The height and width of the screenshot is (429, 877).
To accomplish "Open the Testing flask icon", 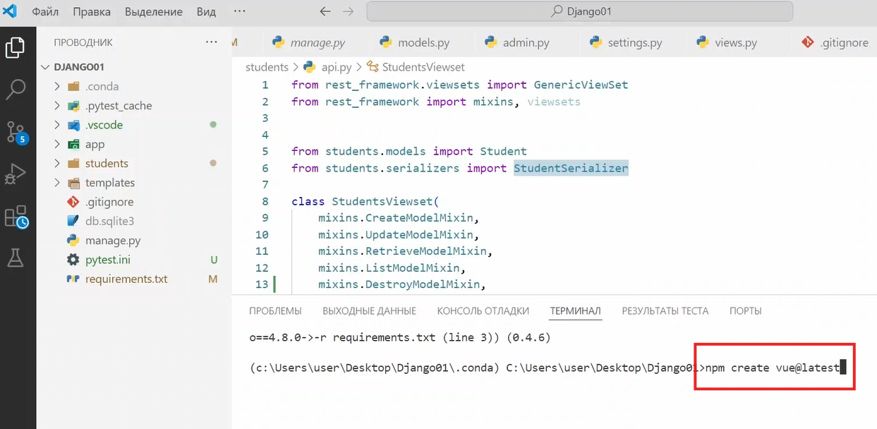I will point(16,258).
